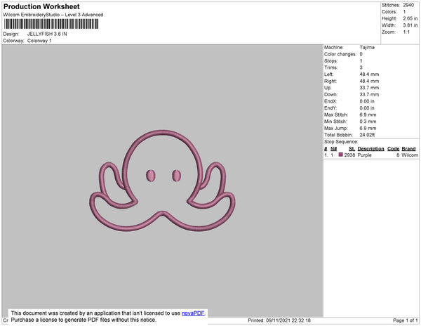Click the 'Code' column header
The width and height of the screenshot is (421, 326).
(x=394, y=149)
